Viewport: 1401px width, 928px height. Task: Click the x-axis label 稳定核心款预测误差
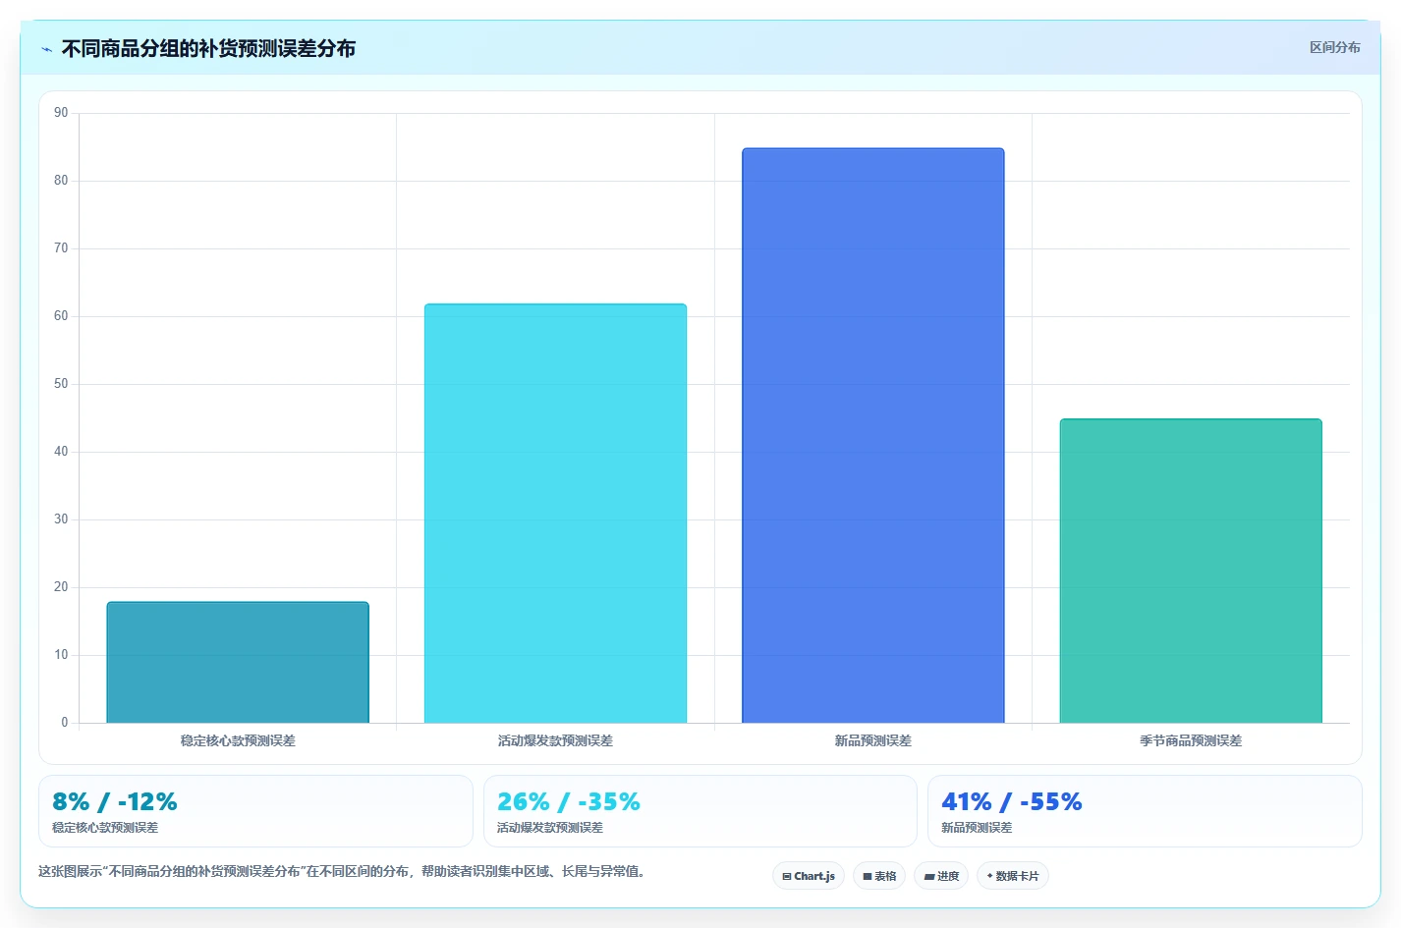click(x=238, y=740)
